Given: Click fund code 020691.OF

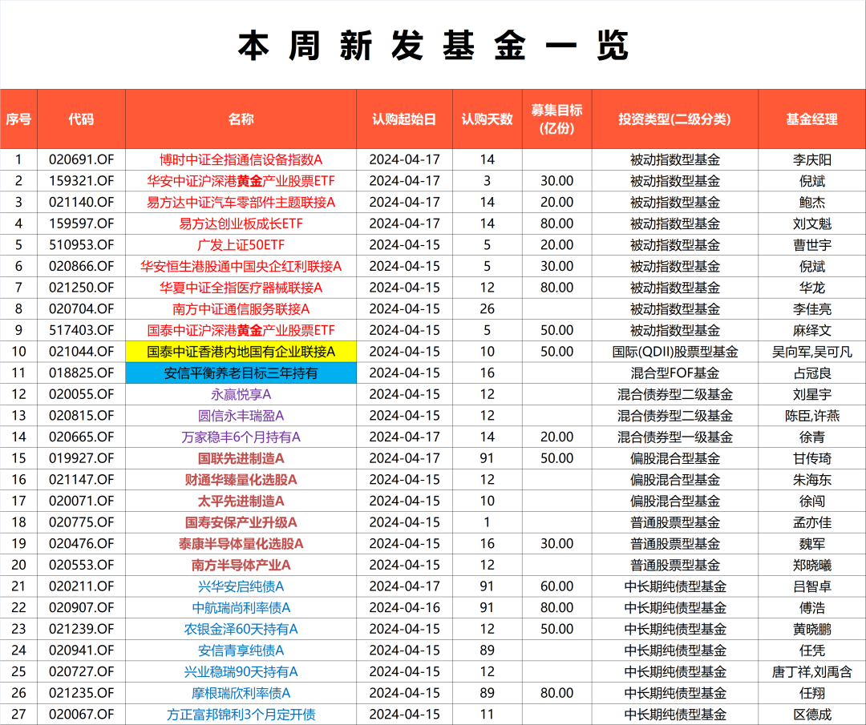Looking at the screenshot, I should coord(81,160).
